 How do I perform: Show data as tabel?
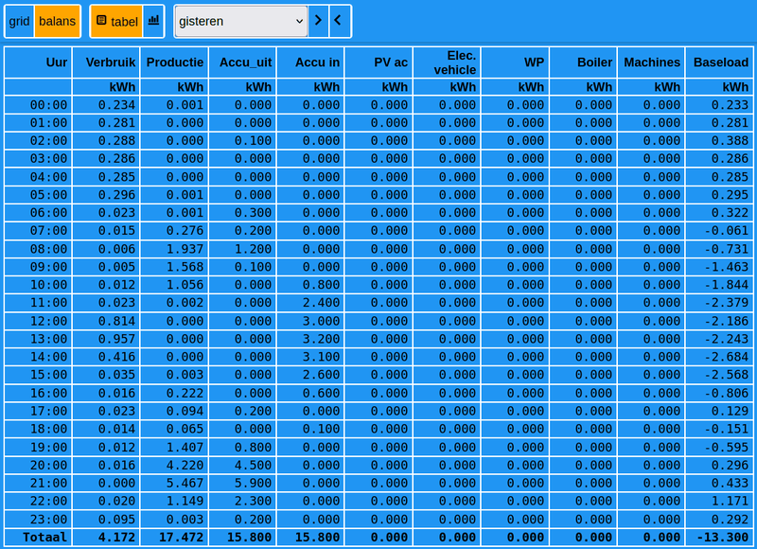(116, 21)
